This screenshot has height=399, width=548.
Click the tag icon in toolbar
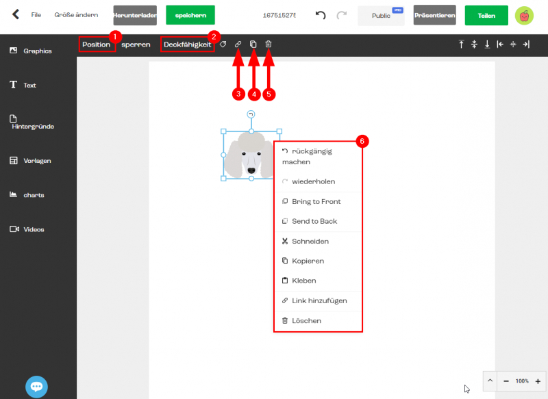pyautogui.click(x=223, y=44)
